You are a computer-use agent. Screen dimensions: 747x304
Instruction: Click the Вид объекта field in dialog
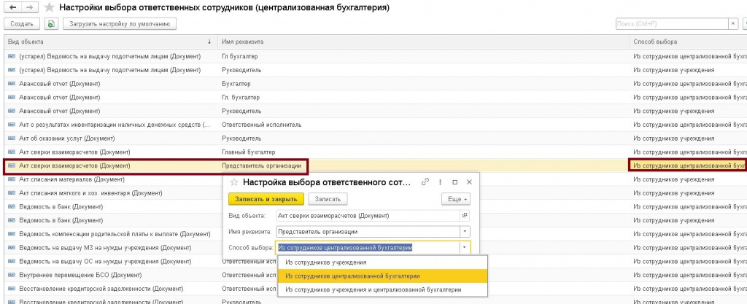pyautogui.click(x=368, y=216)
